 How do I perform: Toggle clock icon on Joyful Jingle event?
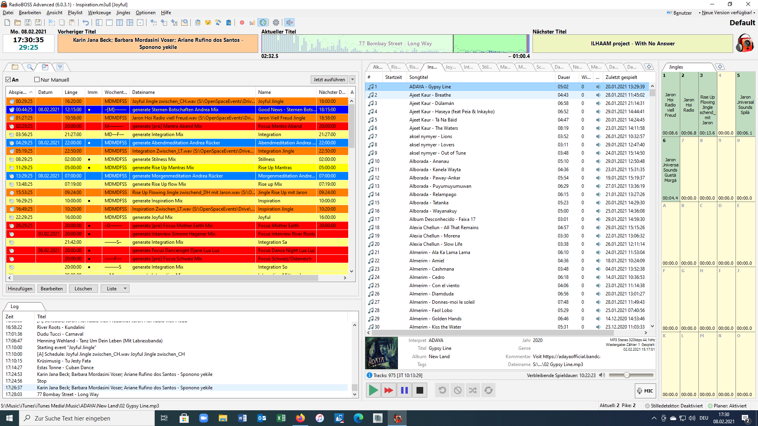click(x=11, y=101)
